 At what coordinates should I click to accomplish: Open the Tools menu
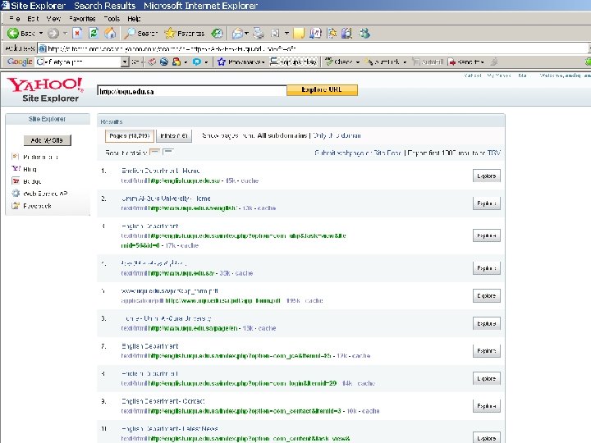point(112,18)
